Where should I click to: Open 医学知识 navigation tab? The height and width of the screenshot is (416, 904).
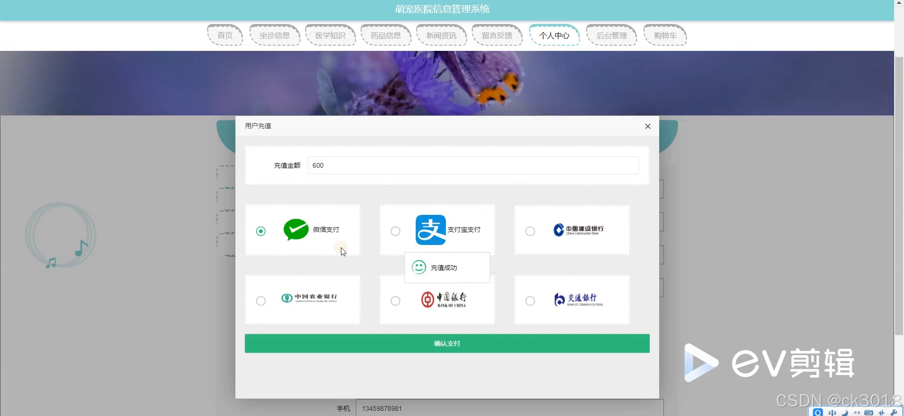tap(331, 35)
